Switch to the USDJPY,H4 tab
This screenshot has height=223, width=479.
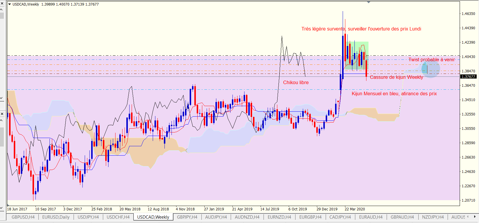(x=88, y=217)
